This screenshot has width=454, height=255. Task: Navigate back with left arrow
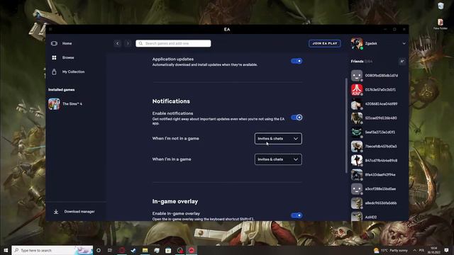click(117, 43)
